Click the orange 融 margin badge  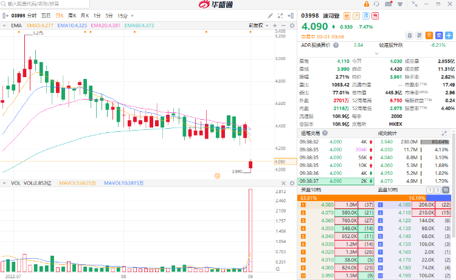(x=347, y=16)
